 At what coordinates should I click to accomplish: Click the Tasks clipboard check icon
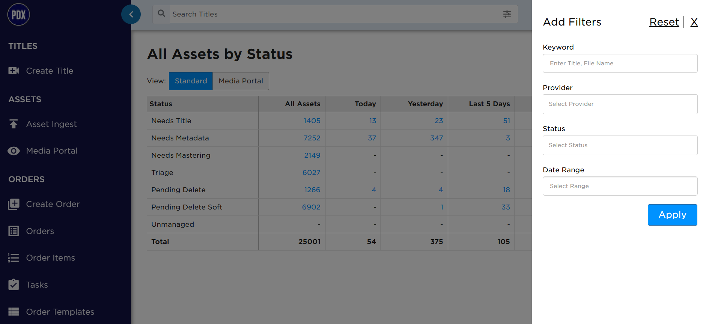[x=14, y=285]
